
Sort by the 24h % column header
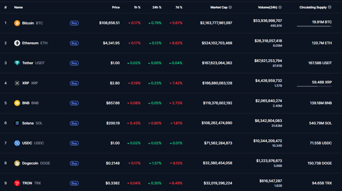157,7
